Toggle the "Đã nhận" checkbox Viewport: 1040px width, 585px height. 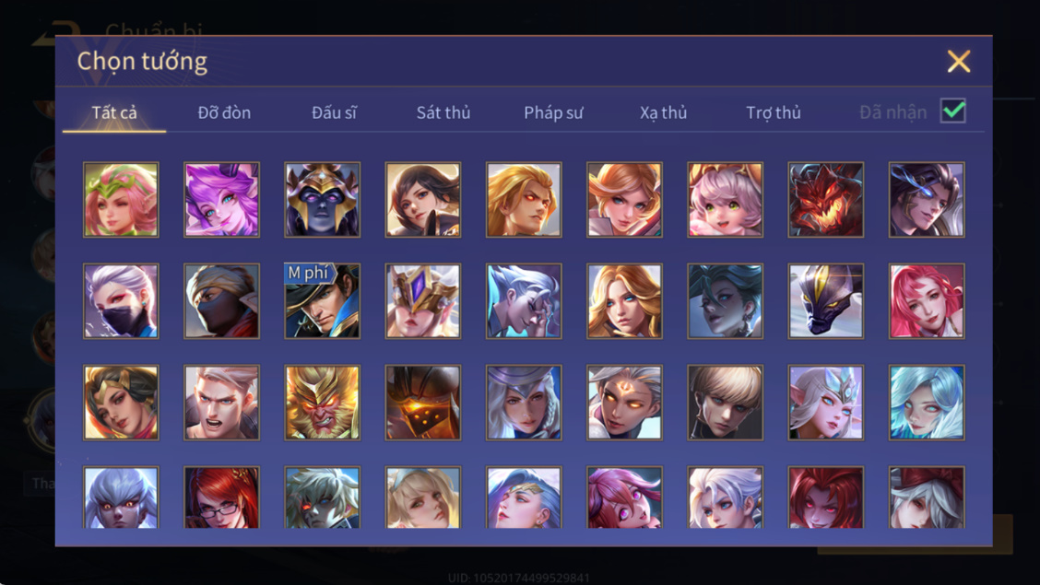pos(953,111)
